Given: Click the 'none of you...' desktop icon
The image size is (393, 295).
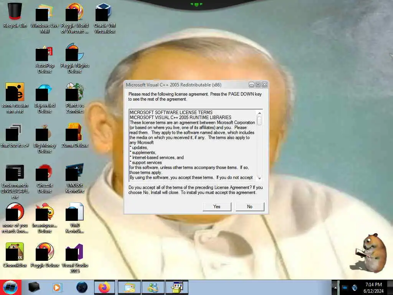Looking at the screenshot, I should [x=15, y=218].
